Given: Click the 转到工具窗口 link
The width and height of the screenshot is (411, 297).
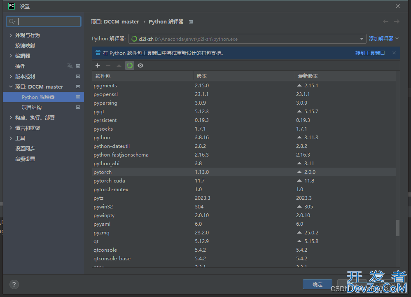Looking at the screenshot, I should coord(370,53).
